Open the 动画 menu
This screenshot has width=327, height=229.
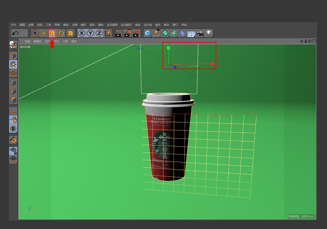[75, 25]
